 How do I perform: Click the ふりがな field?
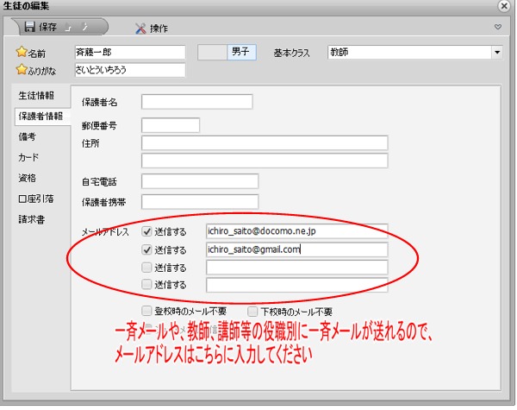pos(130,70)
